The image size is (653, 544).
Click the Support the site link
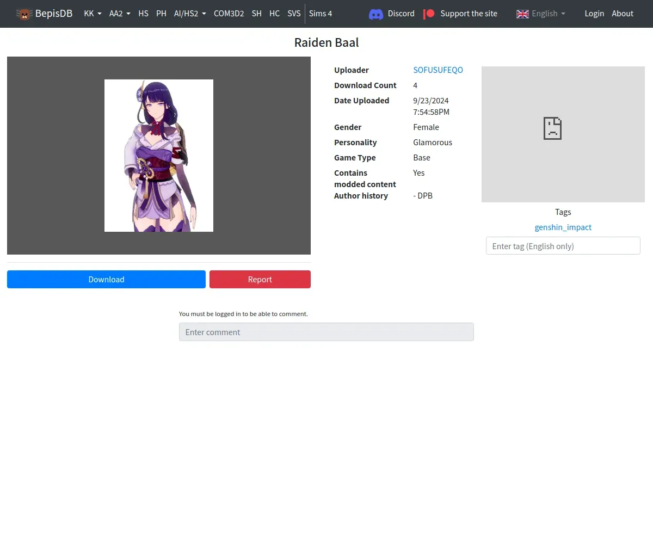(469, 14)
